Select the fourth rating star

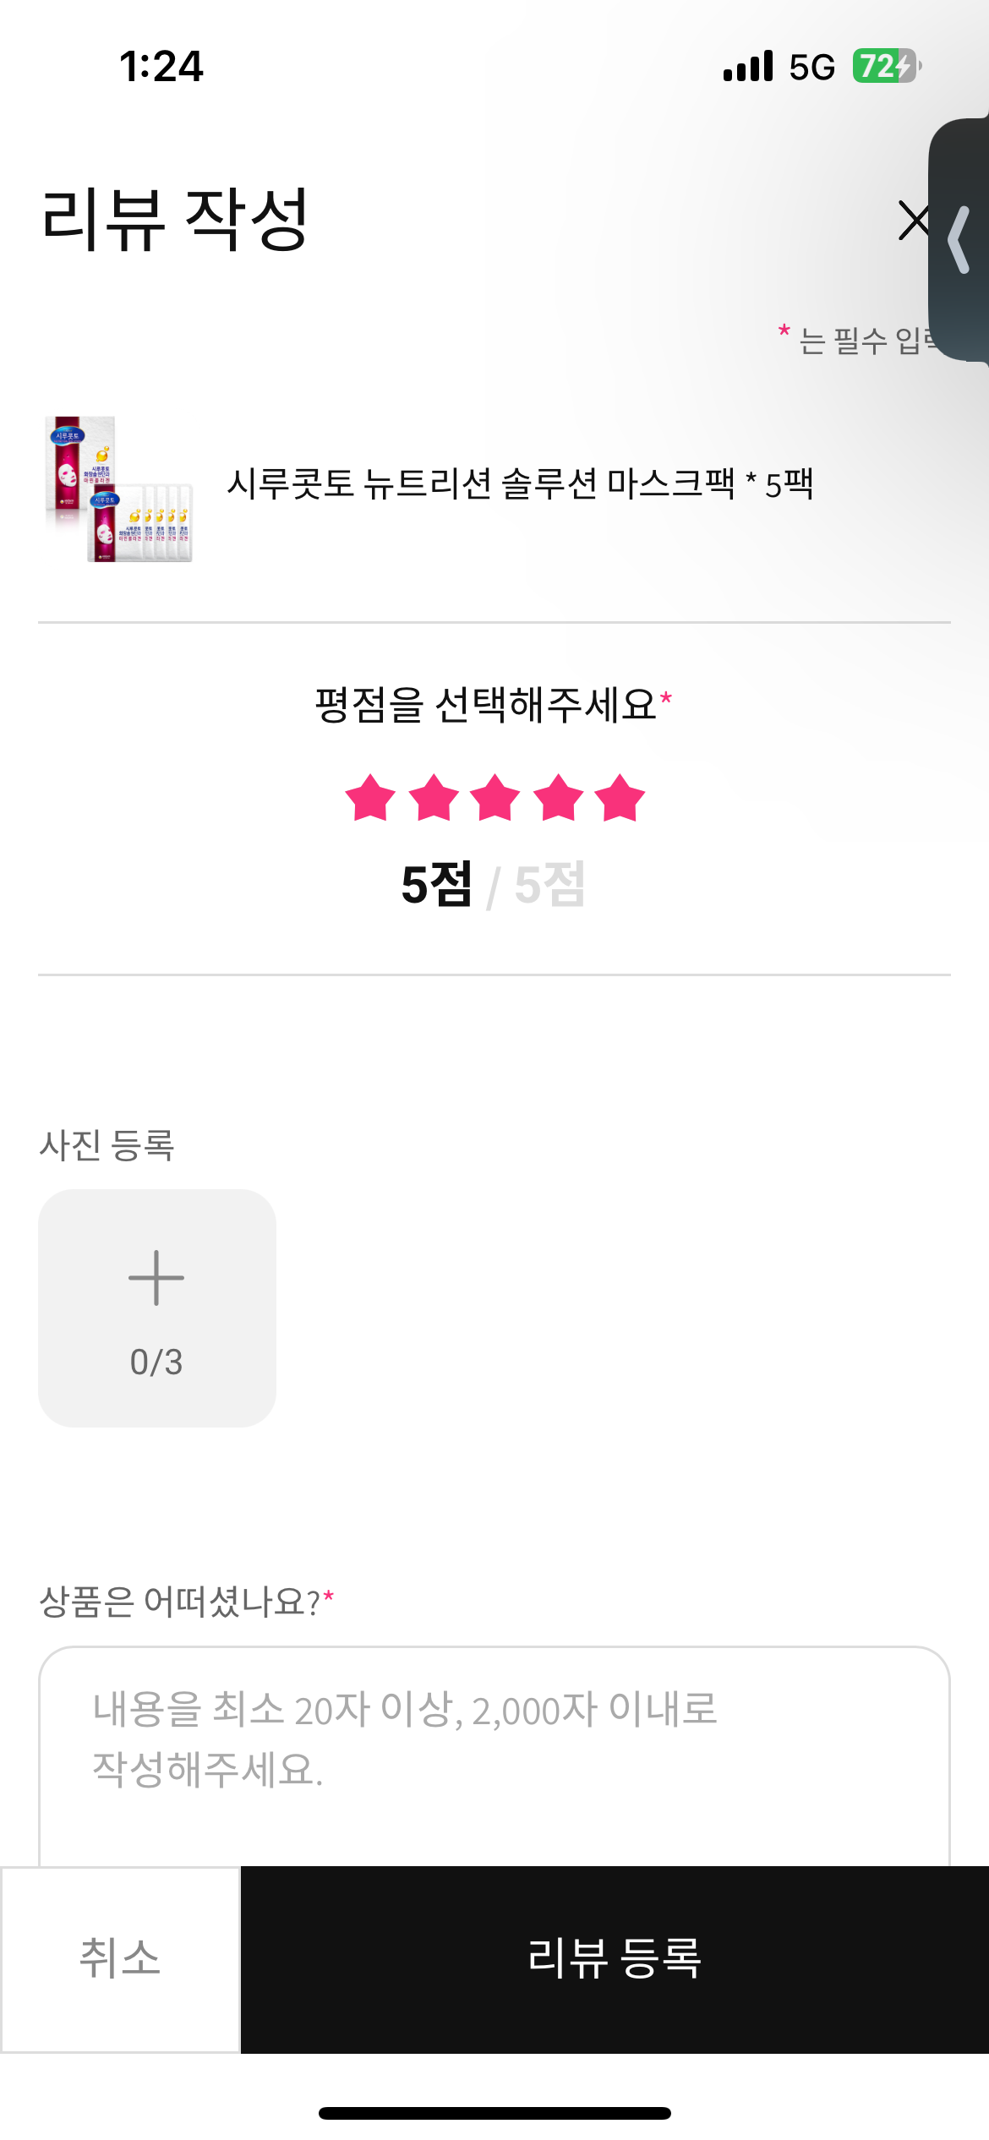559,798
